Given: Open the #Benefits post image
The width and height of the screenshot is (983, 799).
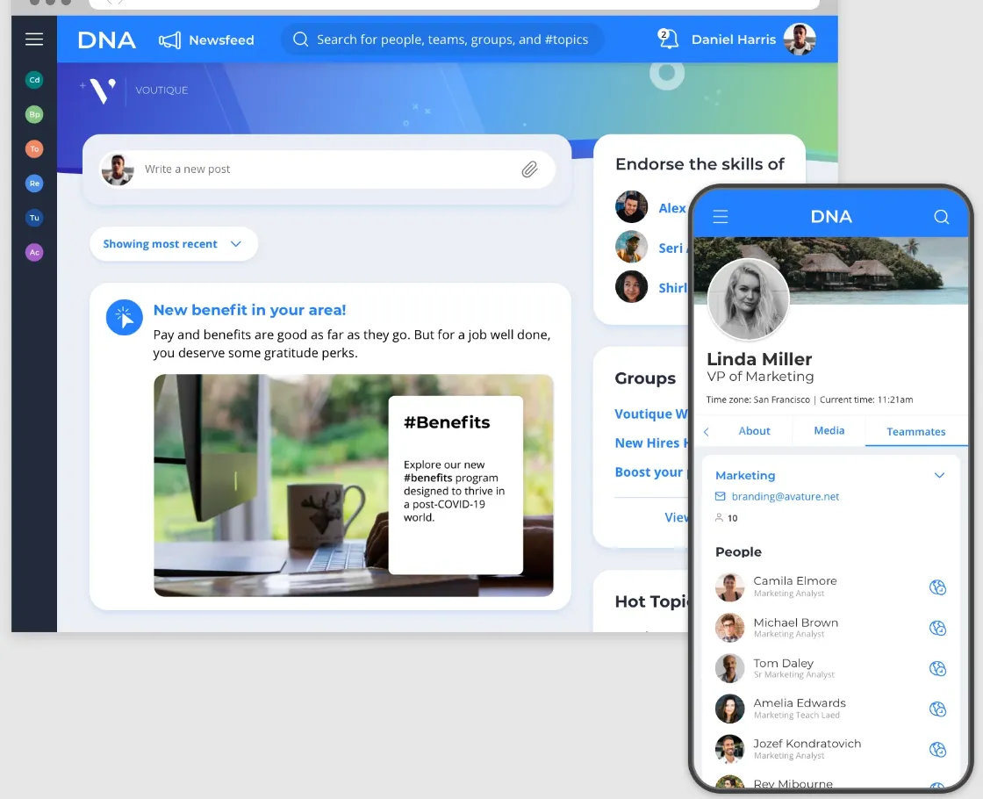Looking at the screenshot, I should [354, 486].
